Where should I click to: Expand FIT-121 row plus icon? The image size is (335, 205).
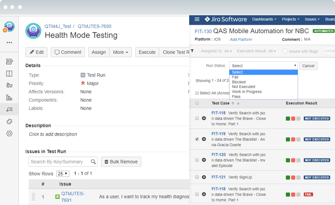(204, 177)
